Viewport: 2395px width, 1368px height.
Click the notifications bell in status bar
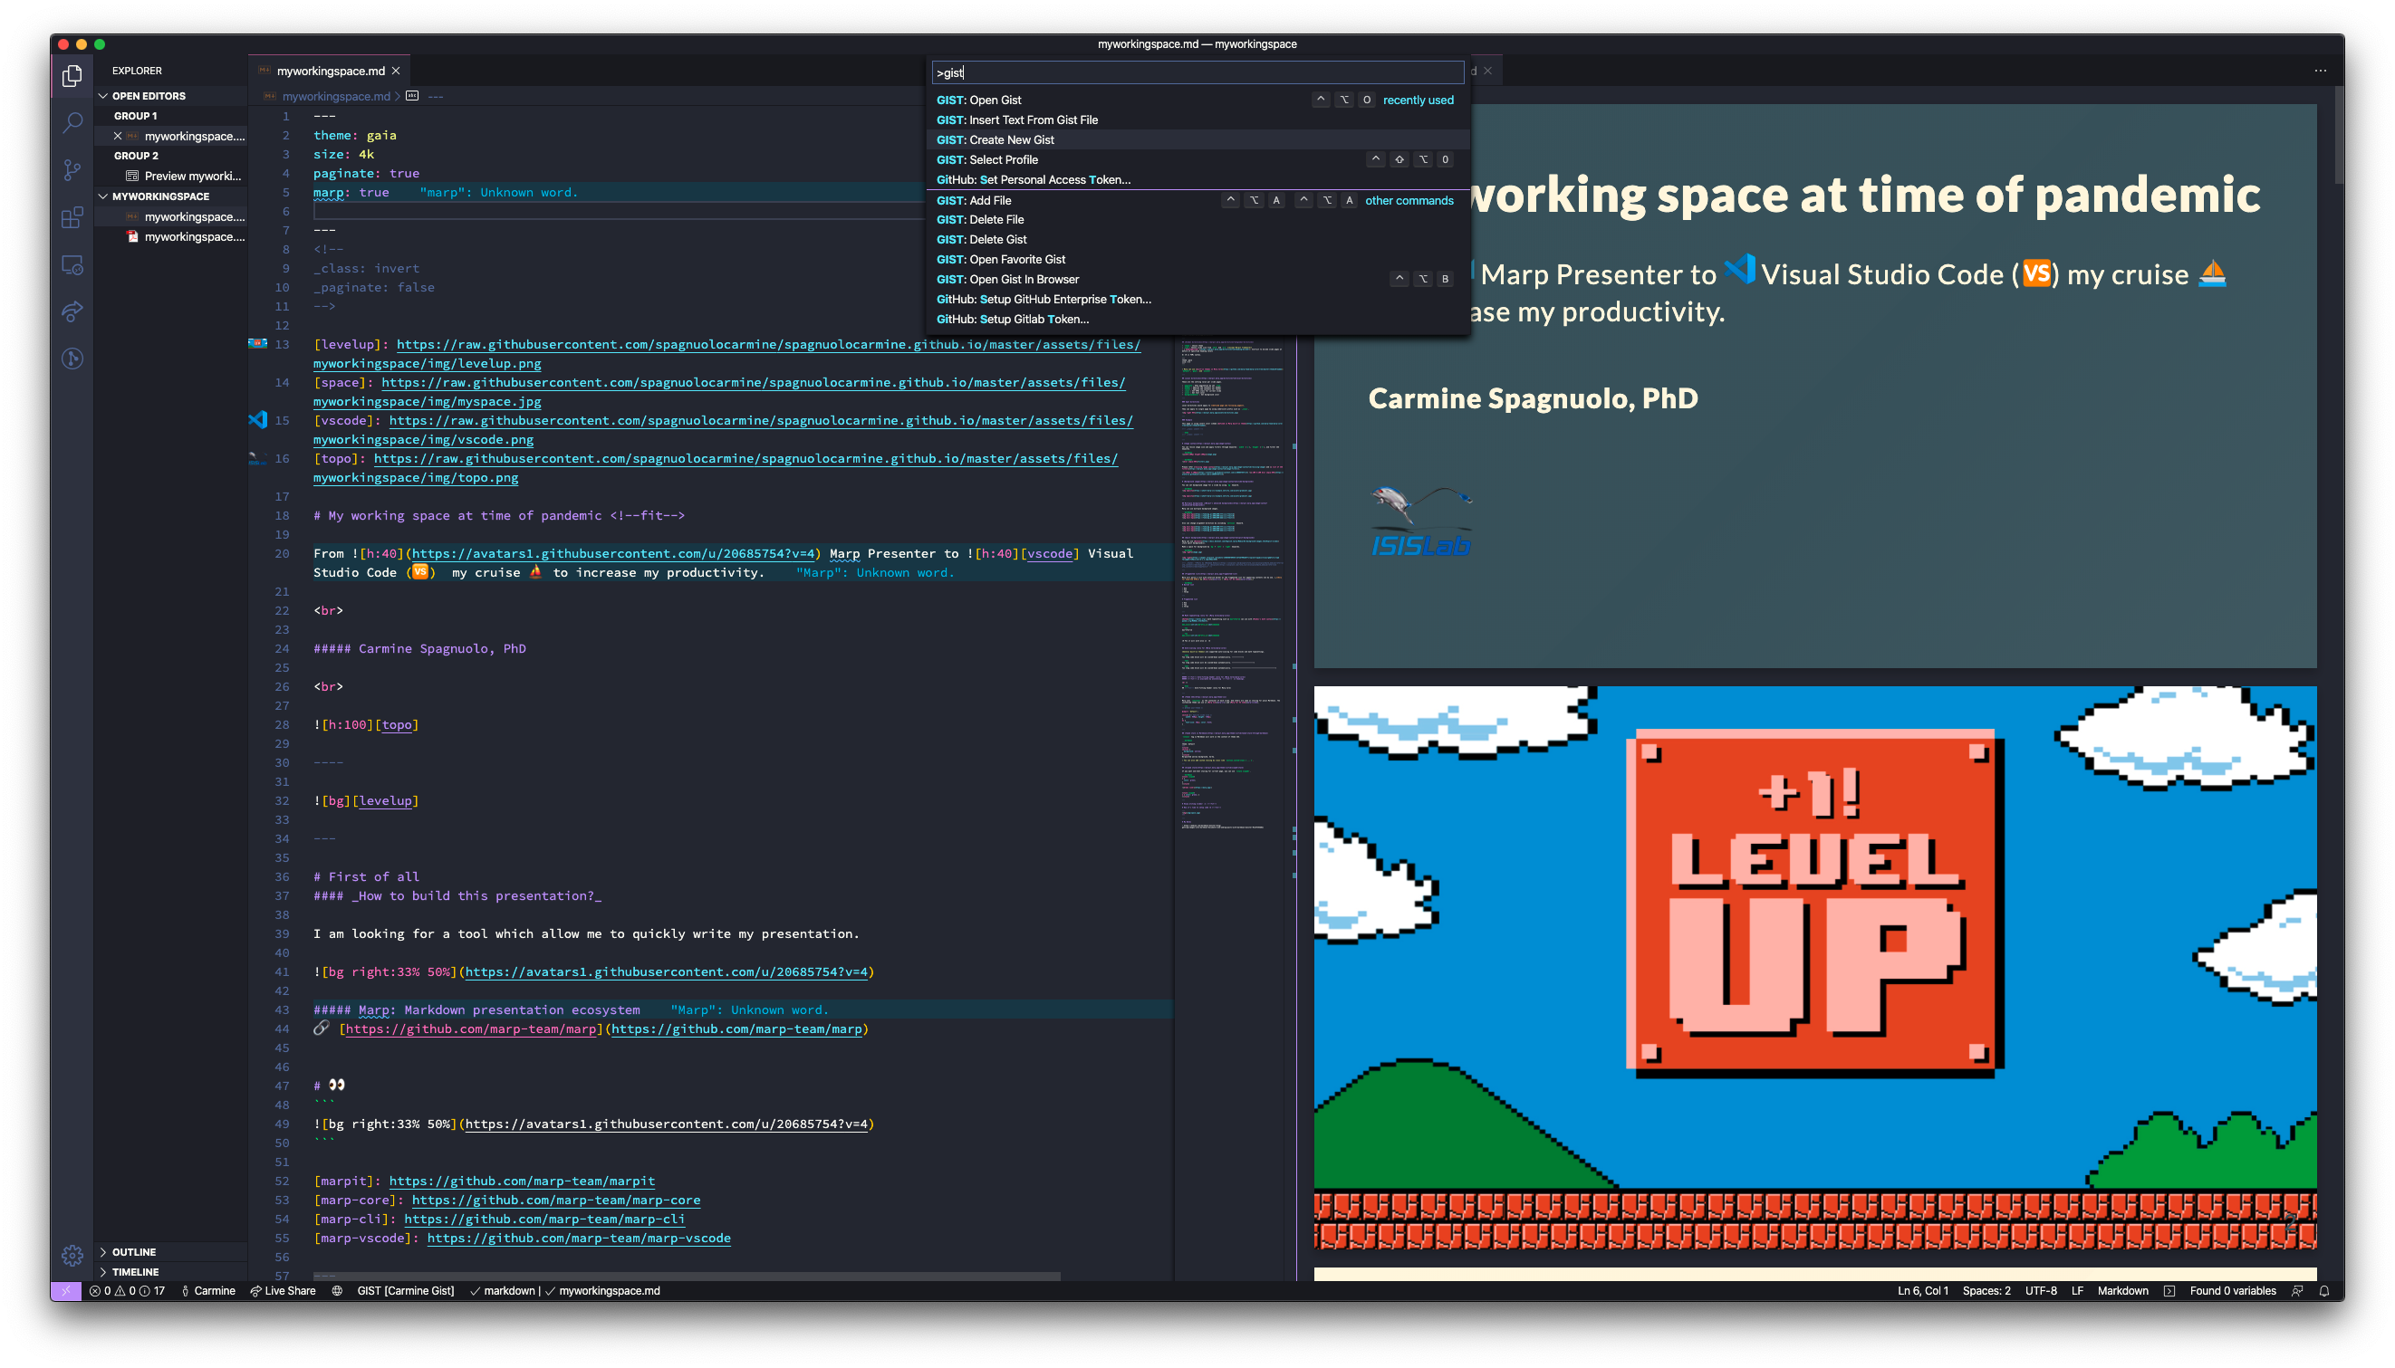click(2323, 1291)
